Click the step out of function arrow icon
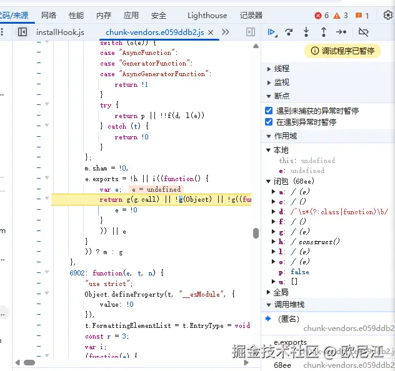Screen dimensions: 395x371 [x=324, y=32]
